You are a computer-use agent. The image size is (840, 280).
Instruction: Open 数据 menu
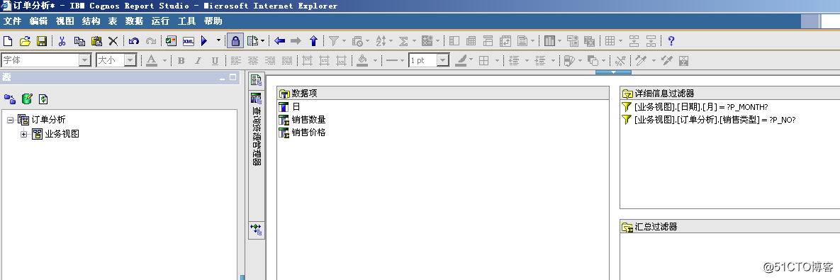(134, 21)
